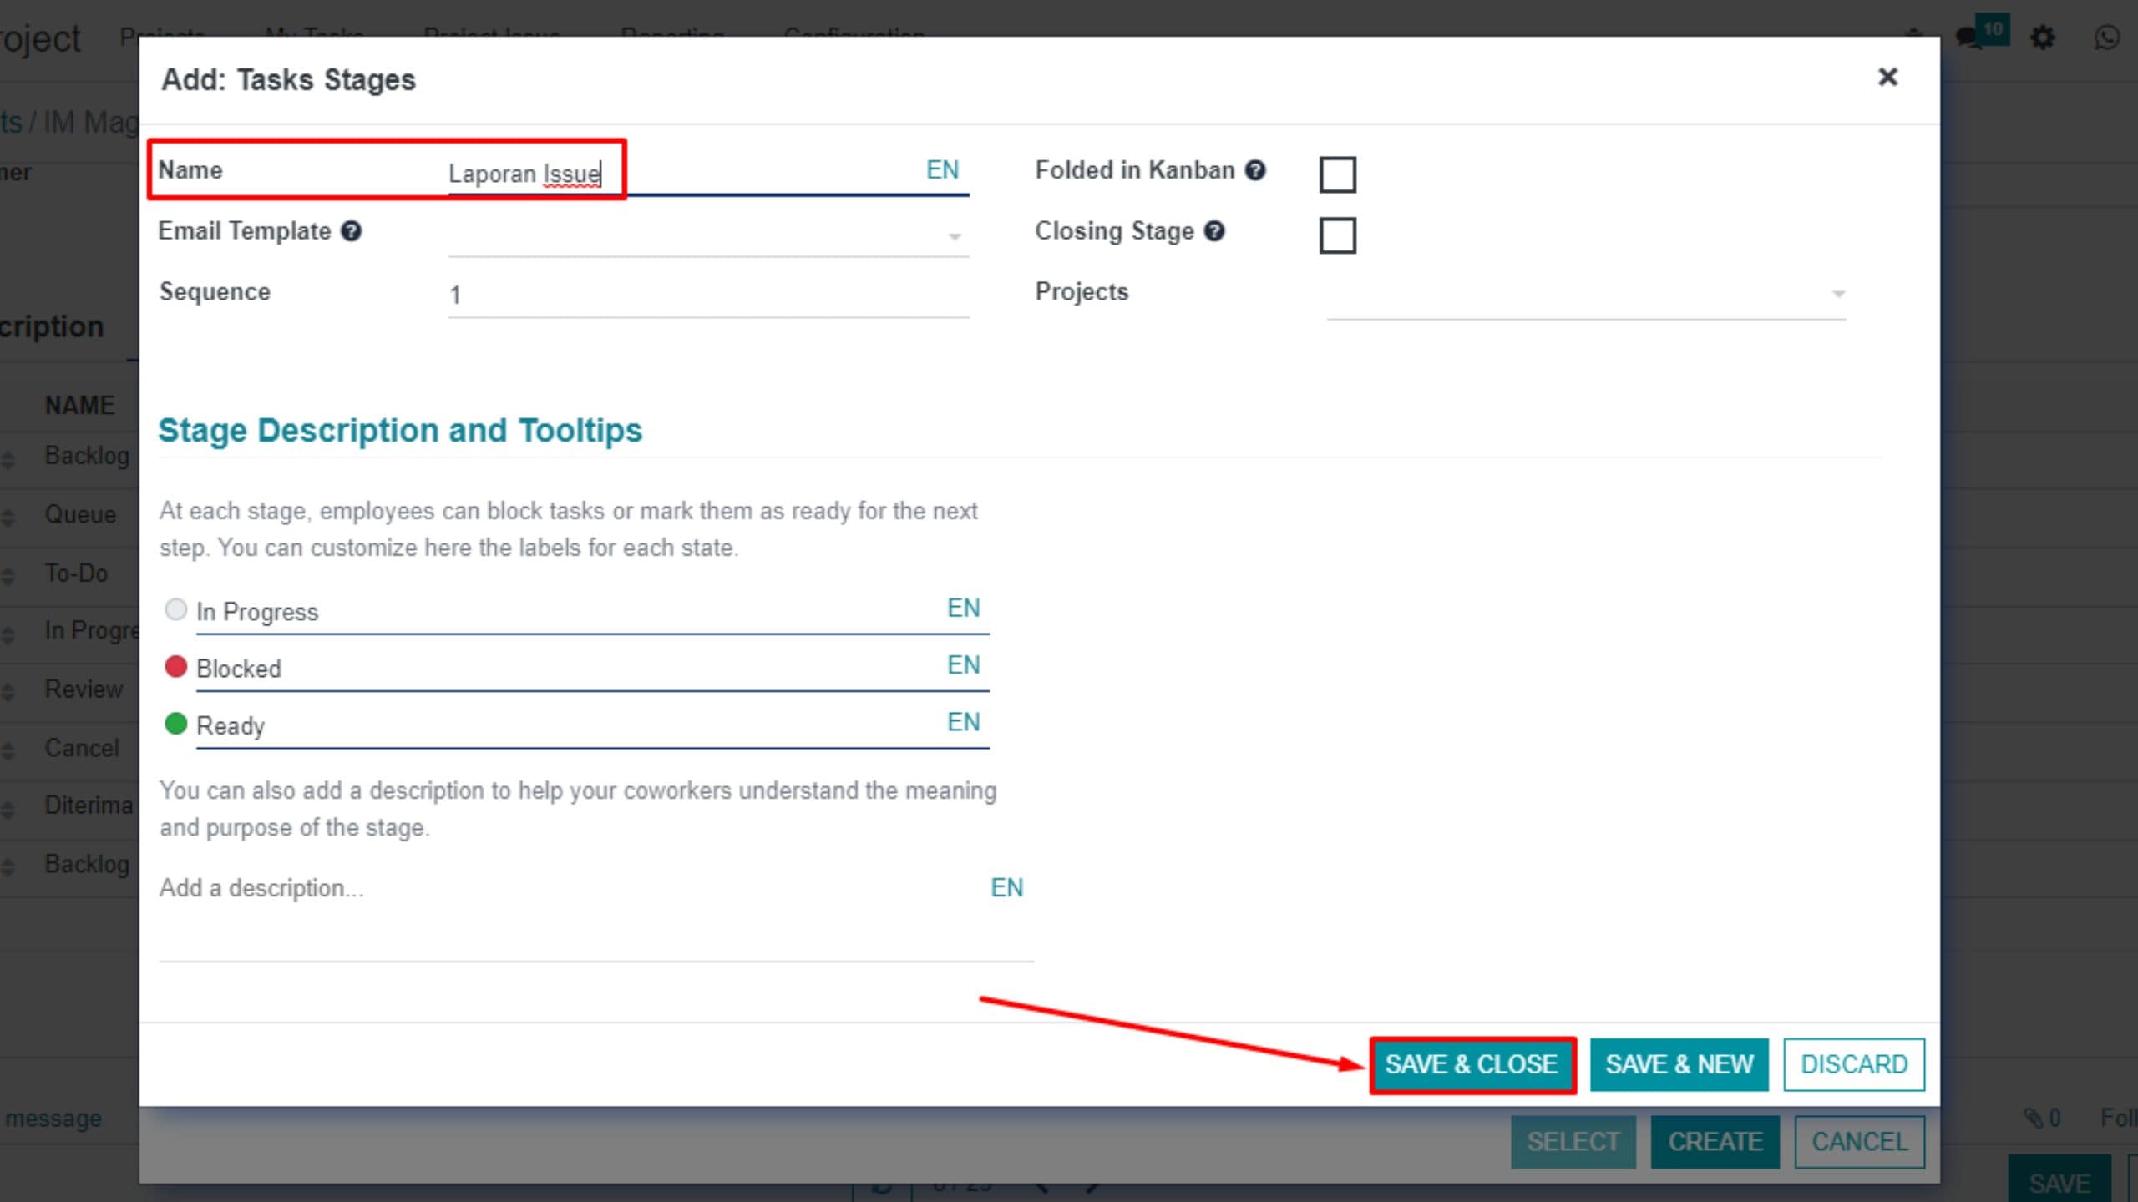Check the Closing Stage checkbox
This screenshot has width=2138, height=1202.
[1337, 235]
